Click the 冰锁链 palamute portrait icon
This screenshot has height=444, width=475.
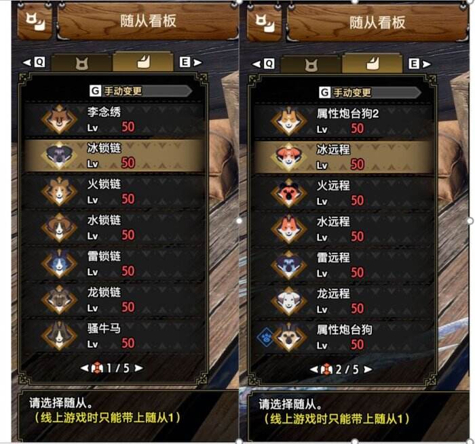pyautogui.click(x=59, y=155)
